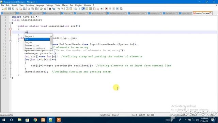Image resolution: width=218 pixels, height=123 pixels.
Task: Pick 'input' from the autocomplete list
Action: (x=37, y=42)
